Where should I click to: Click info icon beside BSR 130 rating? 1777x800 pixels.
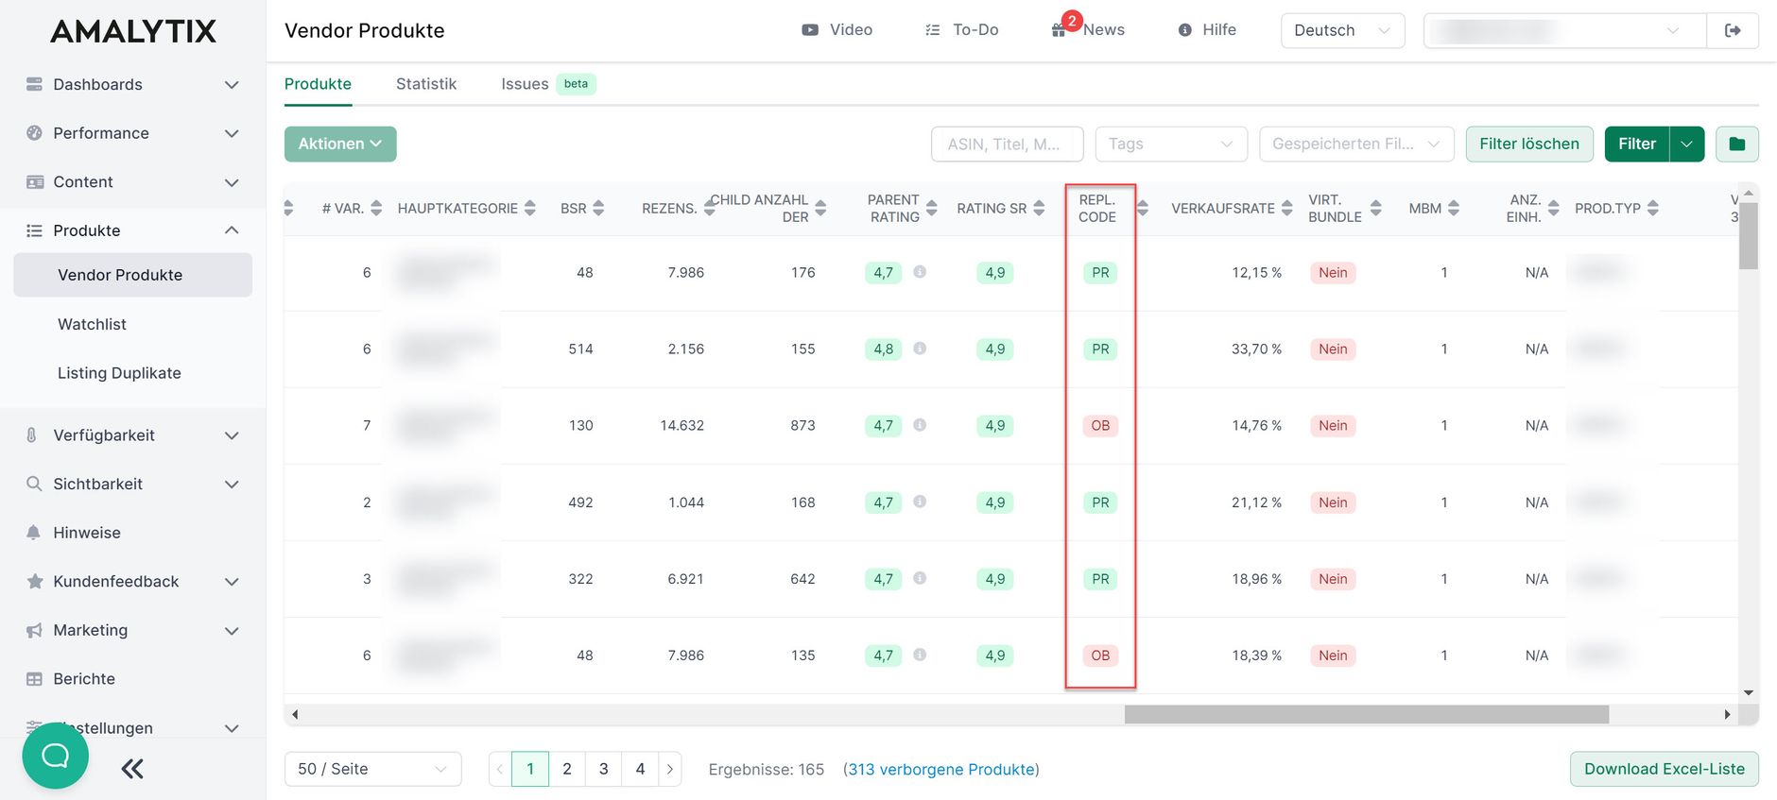pos(920,425)
